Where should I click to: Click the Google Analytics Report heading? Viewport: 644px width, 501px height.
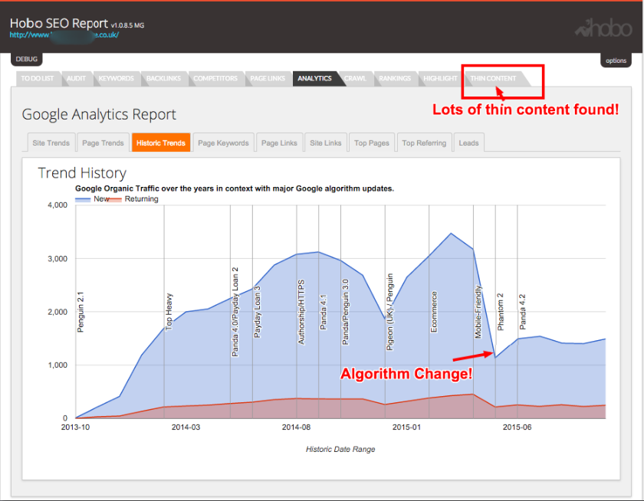99,114
